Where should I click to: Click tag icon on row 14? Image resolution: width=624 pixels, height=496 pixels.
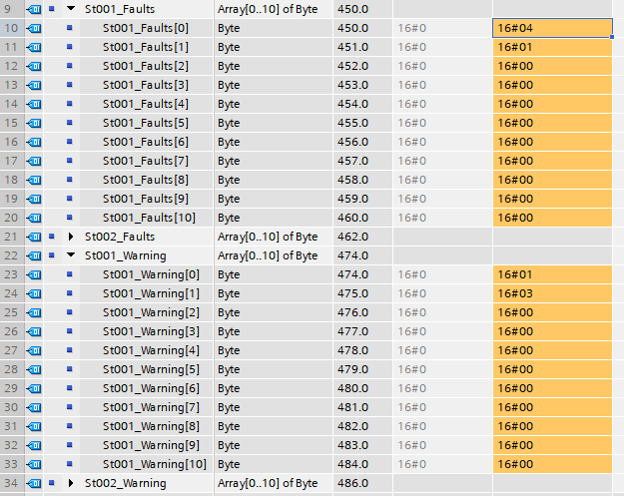point(34,104)
